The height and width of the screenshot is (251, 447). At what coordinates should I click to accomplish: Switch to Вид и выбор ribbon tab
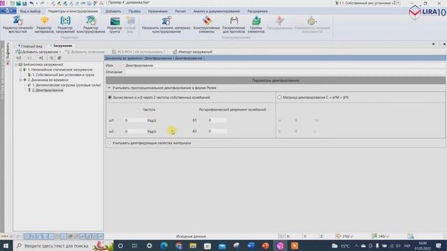click(30, 11)
